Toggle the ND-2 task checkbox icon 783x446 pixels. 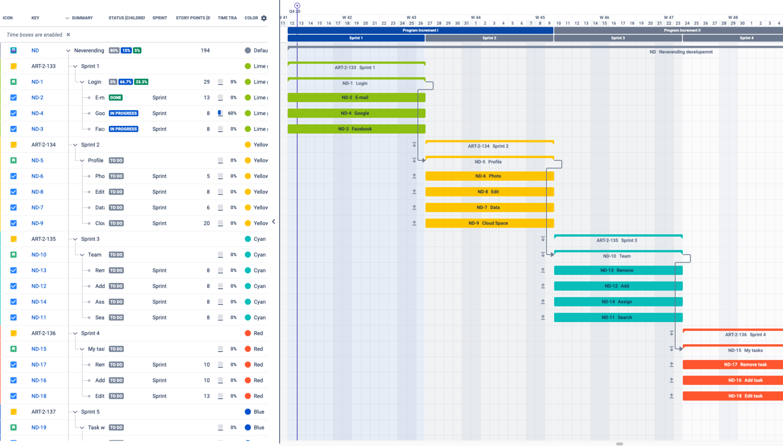tap(13, 97)
